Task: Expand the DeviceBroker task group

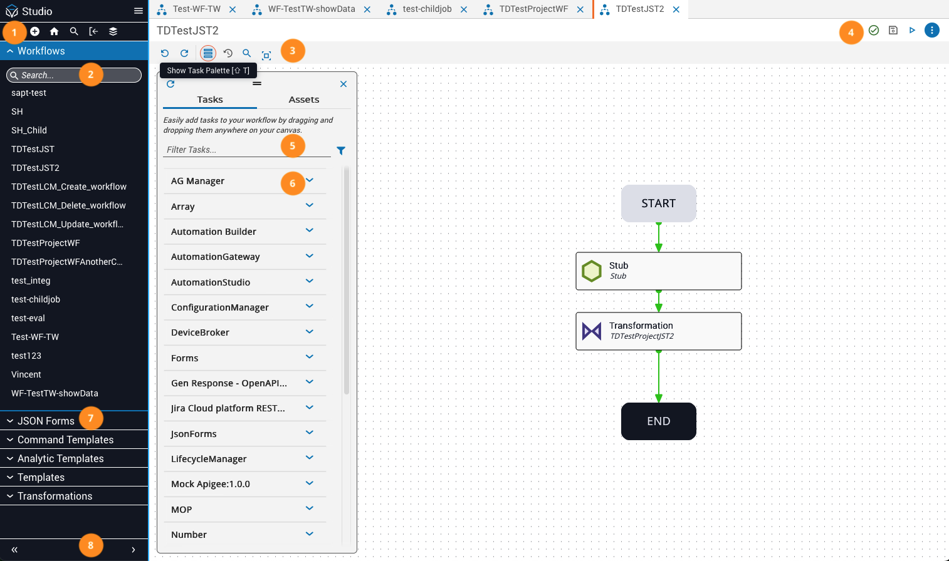Action: 309,332
